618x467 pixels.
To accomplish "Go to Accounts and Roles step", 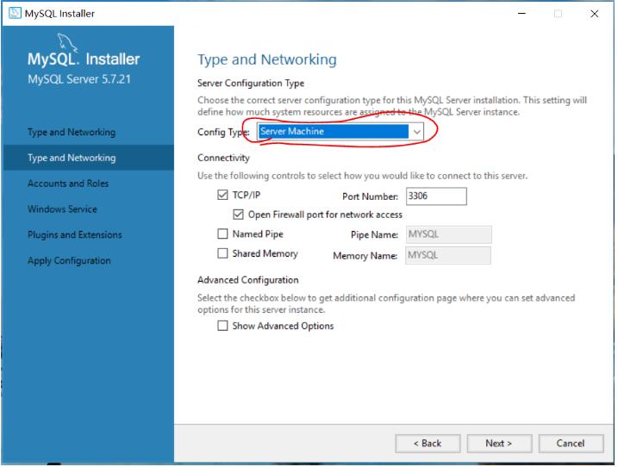I will (x=68, y=184).
